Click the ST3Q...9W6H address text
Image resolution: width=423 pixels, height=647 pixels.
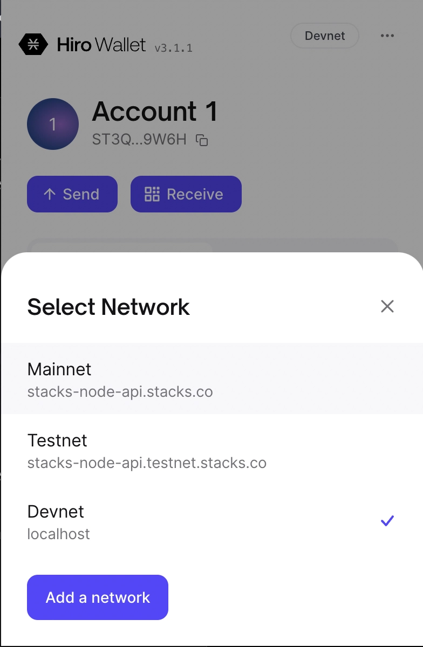coord(139,140)
